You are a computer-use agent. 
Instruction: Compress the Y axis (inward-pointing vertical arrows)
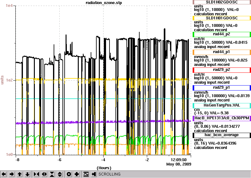tap(52, 174)
